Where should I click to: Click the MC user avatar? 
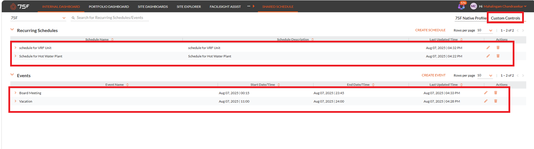point(474,6)
